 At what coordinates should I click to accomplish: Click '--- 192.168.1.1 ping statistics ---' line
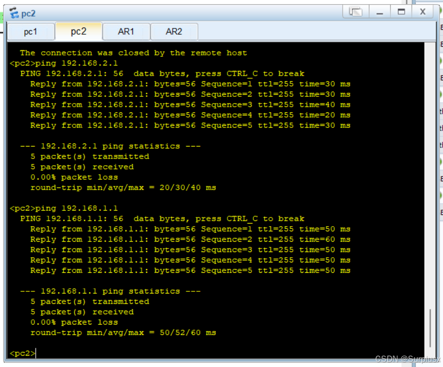pyautogui.click(x=110, y=291)
